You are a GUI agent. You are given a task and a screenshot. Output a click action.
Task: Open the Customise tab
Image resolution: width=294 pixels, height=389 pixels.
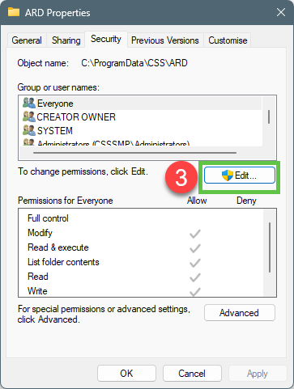228,40
